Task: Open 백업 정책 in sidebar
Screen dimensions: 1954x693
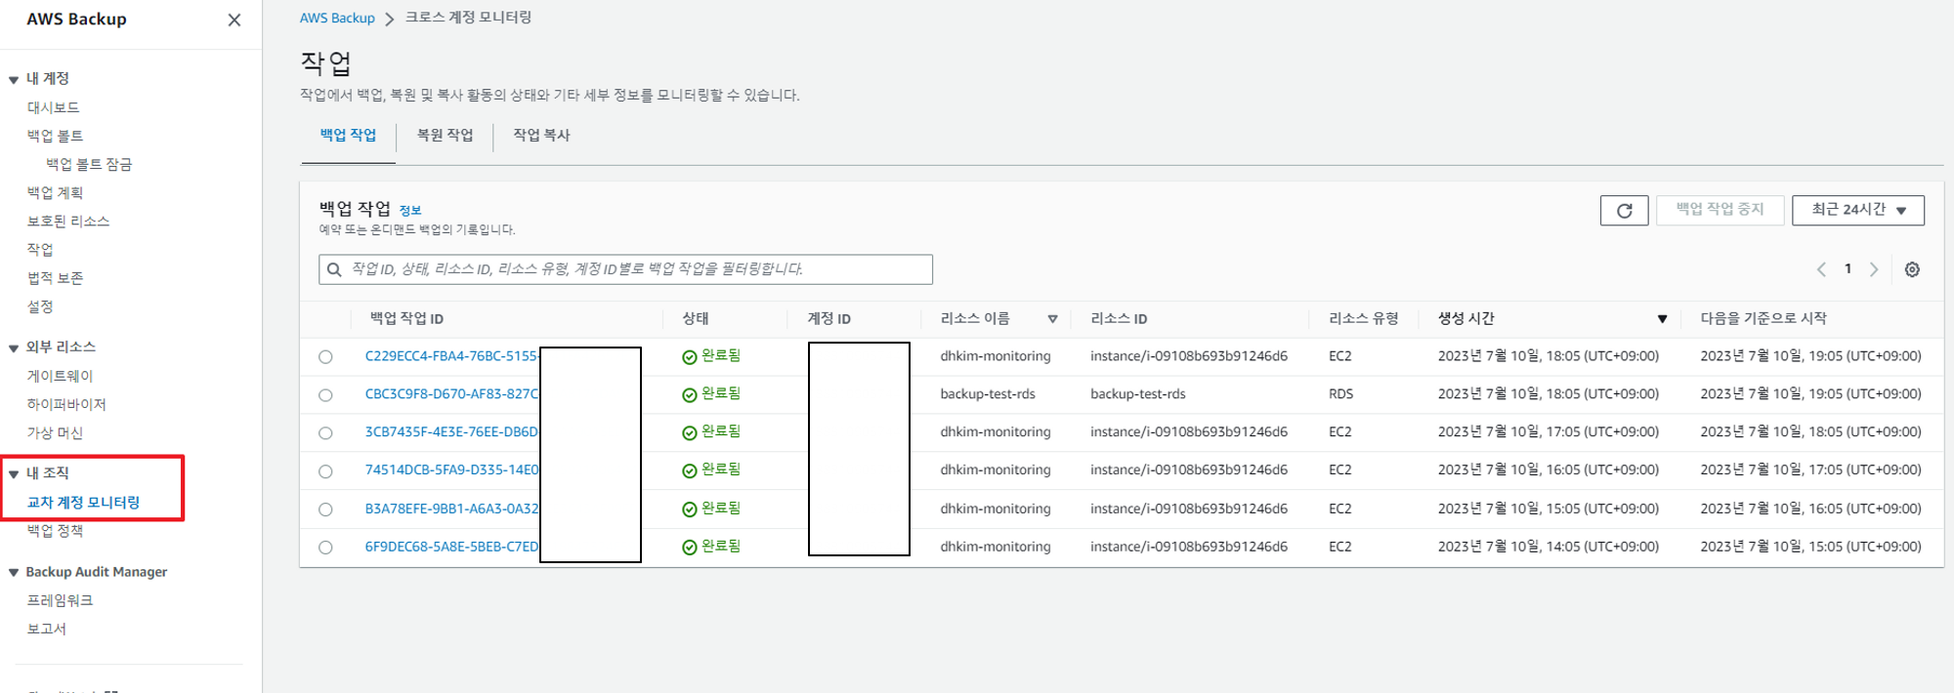Action: click(x=55, y=530)
